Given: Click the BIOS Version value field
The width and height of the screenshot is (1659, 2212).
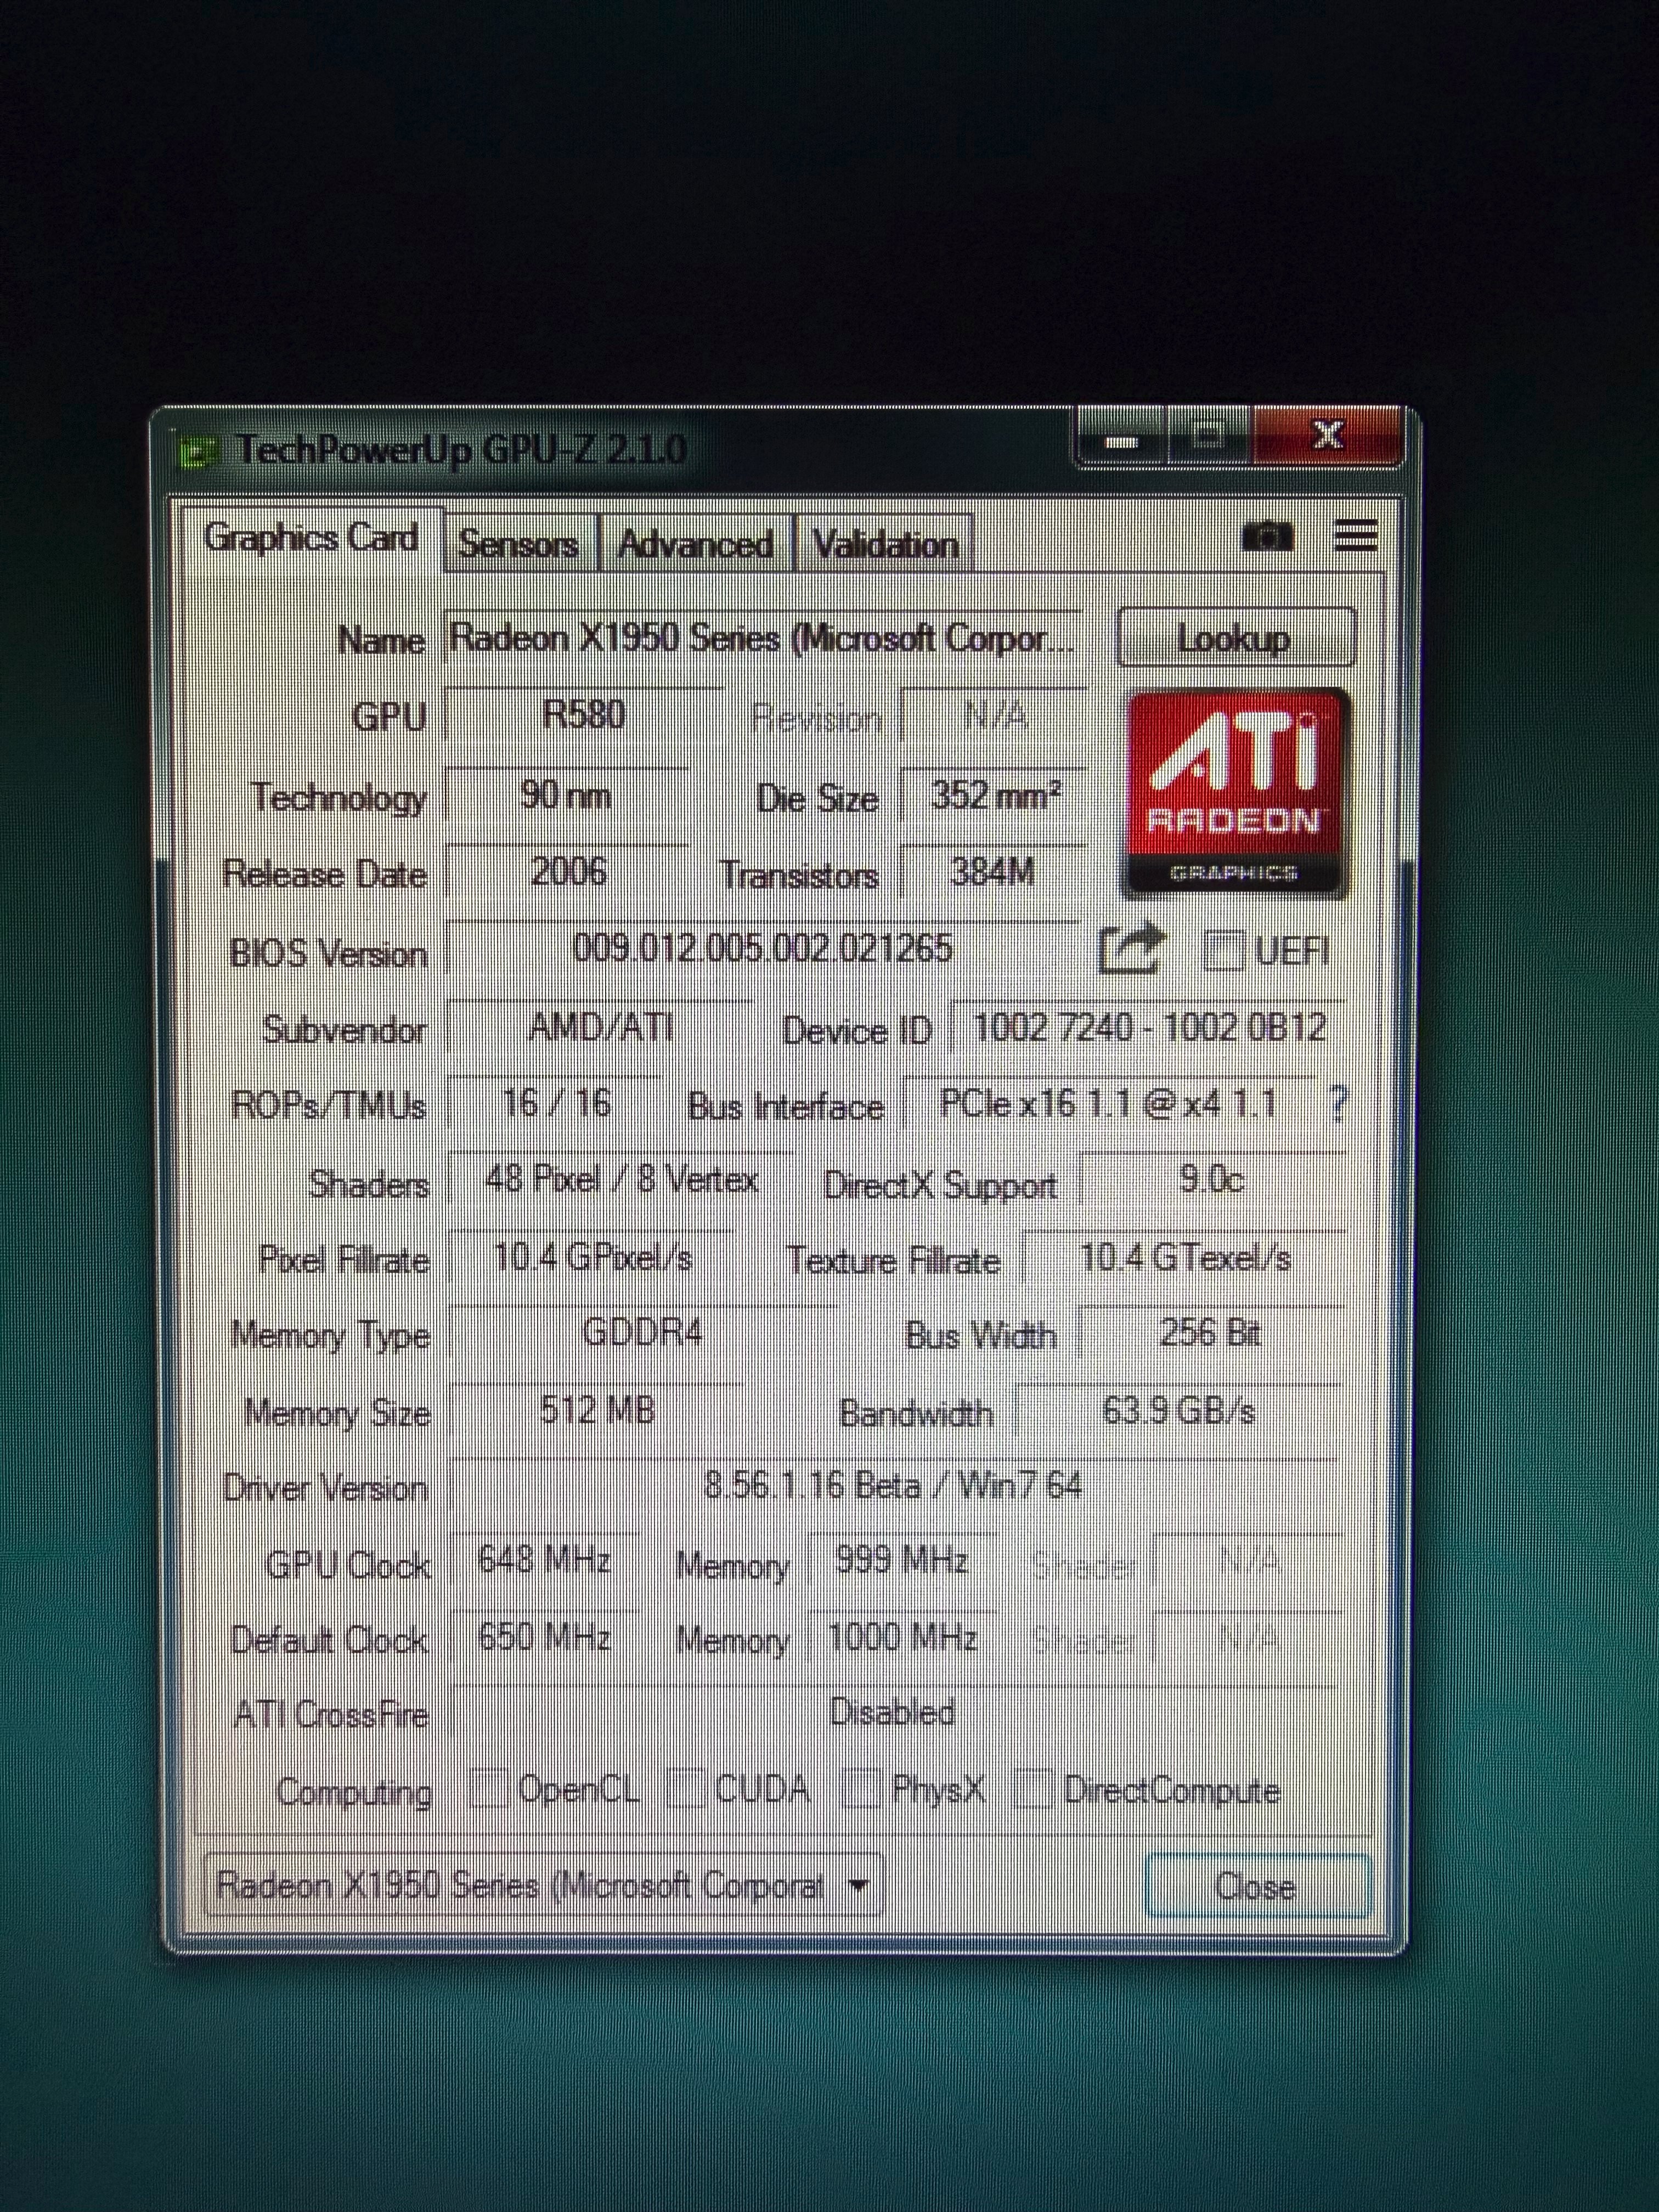Looking at the screenshot, I should coord(762,948).
